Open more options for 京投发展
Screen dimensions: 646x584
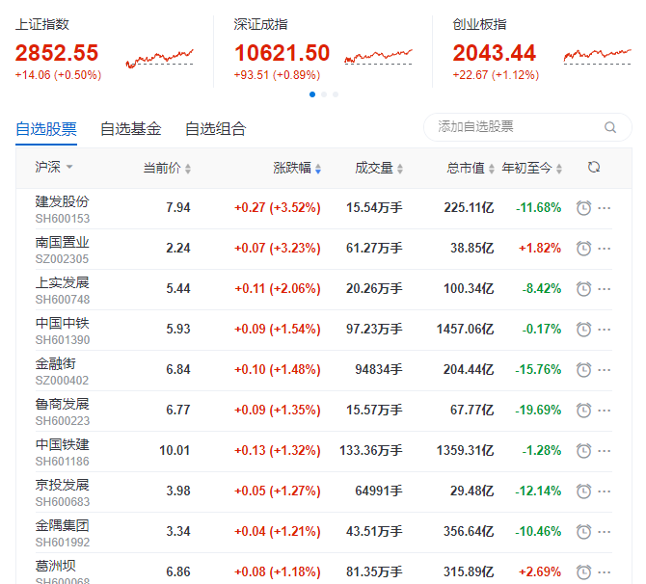click(x=604, y=491)
